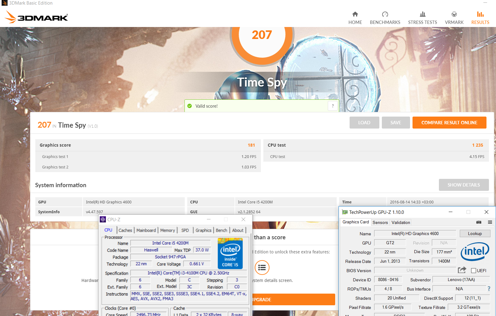Click the Haswell code name field
Screen dimensions: 496x316
coord(151,250)
